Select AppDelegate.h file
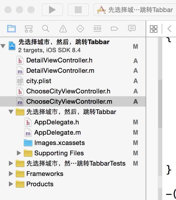 (x=56, y=122)
